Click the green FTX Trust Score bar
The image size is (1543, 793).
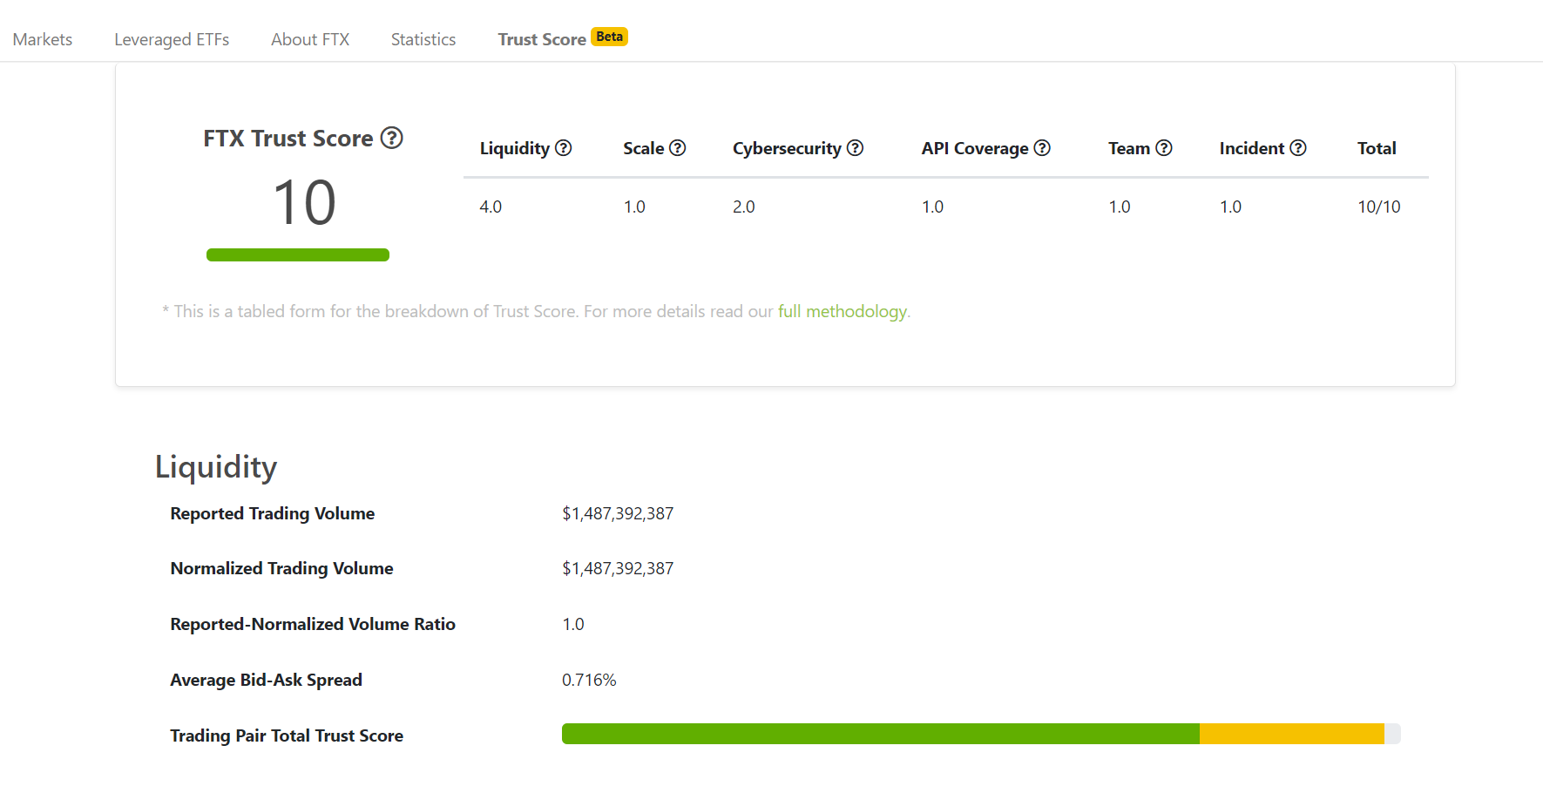click(298, 254)
